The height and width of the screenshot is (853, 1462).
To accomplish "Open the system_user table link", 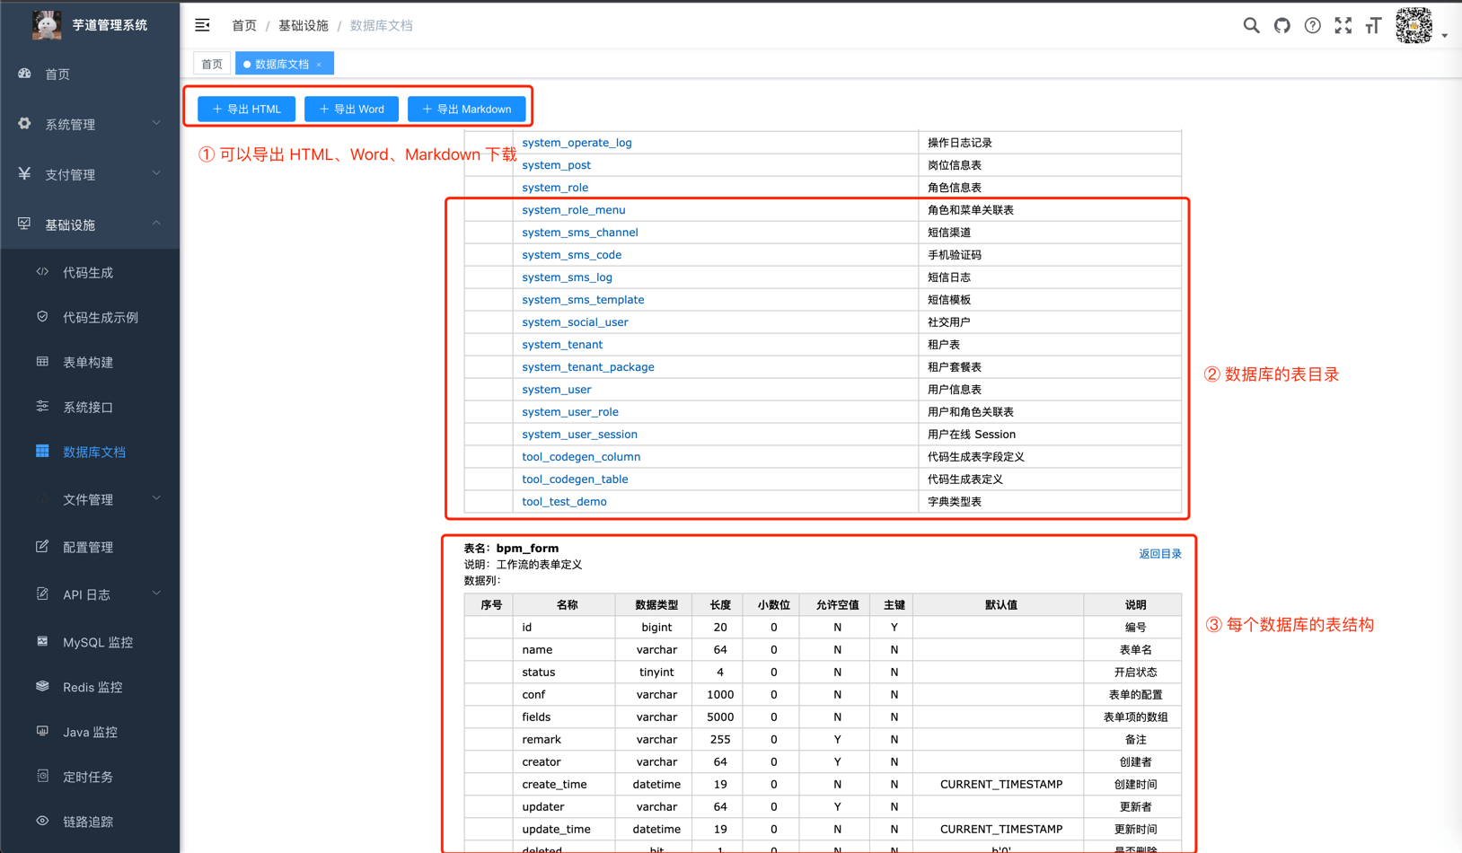I will (556, 390).
